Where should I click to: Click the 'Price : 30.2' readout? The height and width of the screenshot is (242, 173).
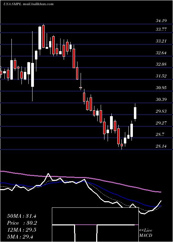[x=21, y=223]
